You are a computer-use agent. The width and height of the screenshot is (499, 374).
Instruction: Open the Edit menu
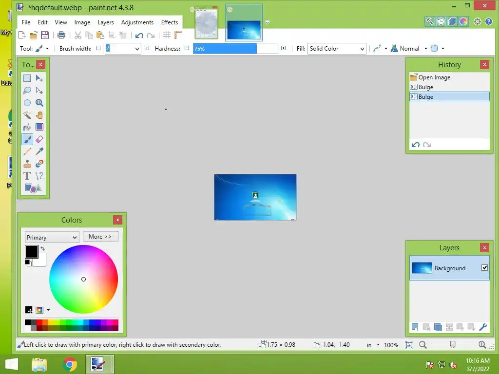click(x=43, y=22)
